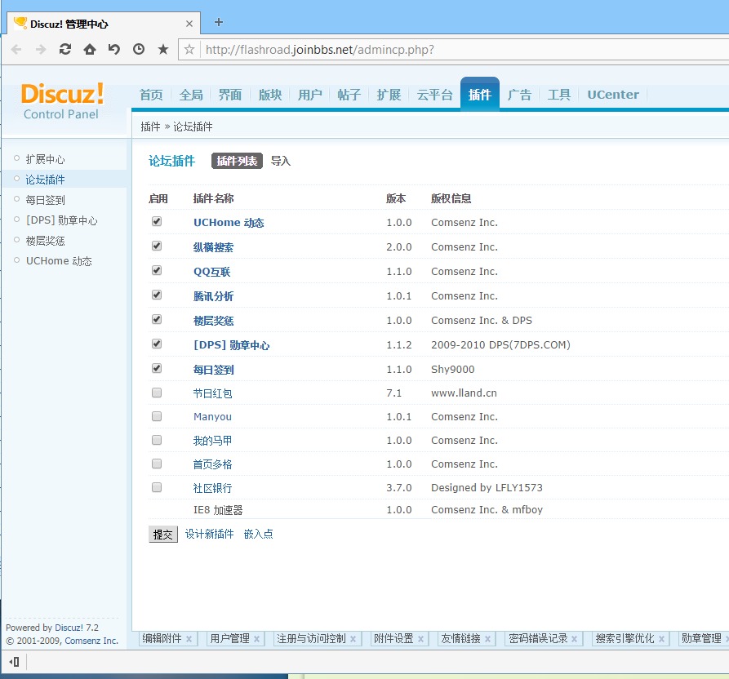
Task: Disable the 腾讯分析 plugin checkbox
Action: pyautogui.click(x=157, y=295)
